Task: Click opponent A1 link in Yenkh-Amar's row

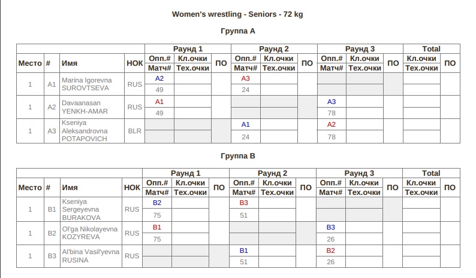Action: click(x=159, y=102)
